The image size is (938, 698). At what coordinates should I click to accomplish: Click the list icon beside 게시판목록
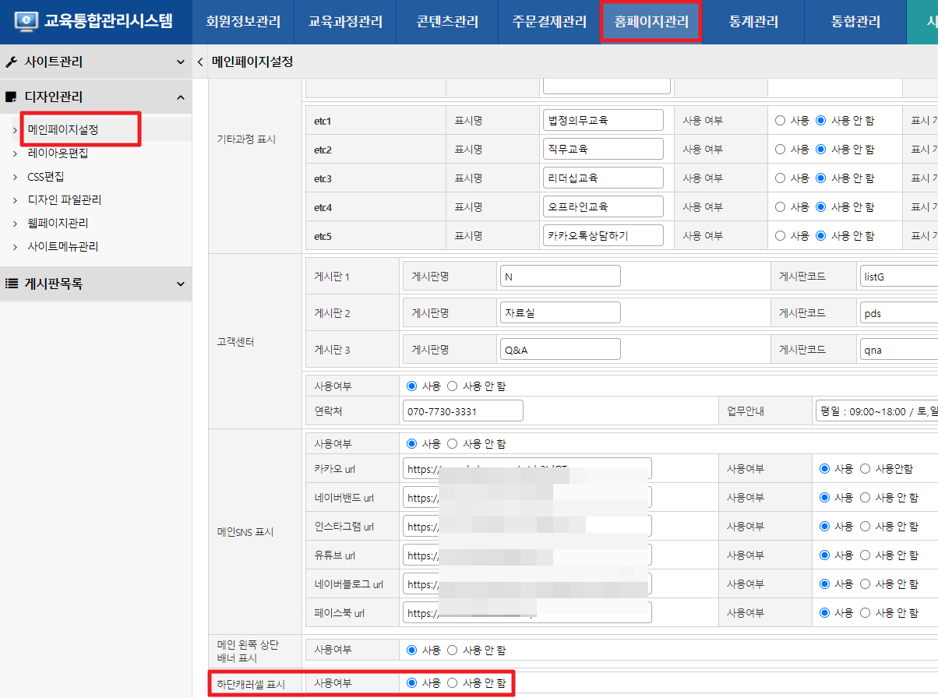tap(11, 284)
